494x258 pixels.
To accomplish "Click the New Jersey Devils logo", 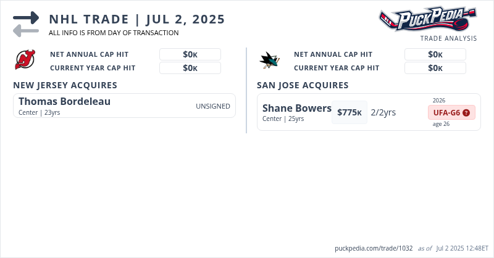I will pos(25,60).
